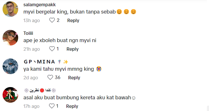Reply to salamgempakk's comment
Viewport: 209px width, 111px height.
point(73,20)
